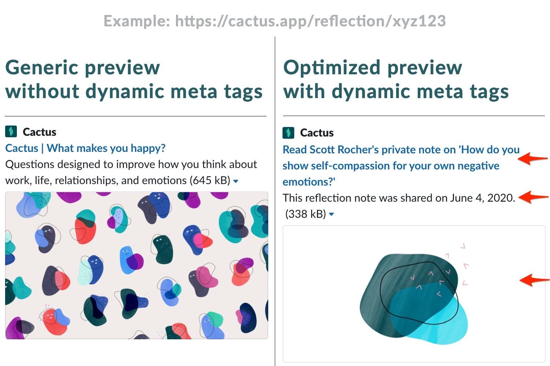The image size is (550, 366).
Task: Open 'Read Scott Rocher's private note' link
Action: click(401, 165)
